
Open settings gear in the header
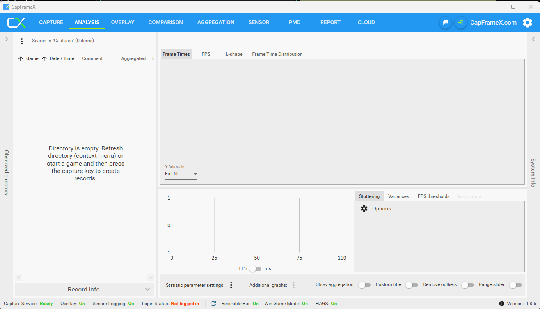(x=528, y=23)
